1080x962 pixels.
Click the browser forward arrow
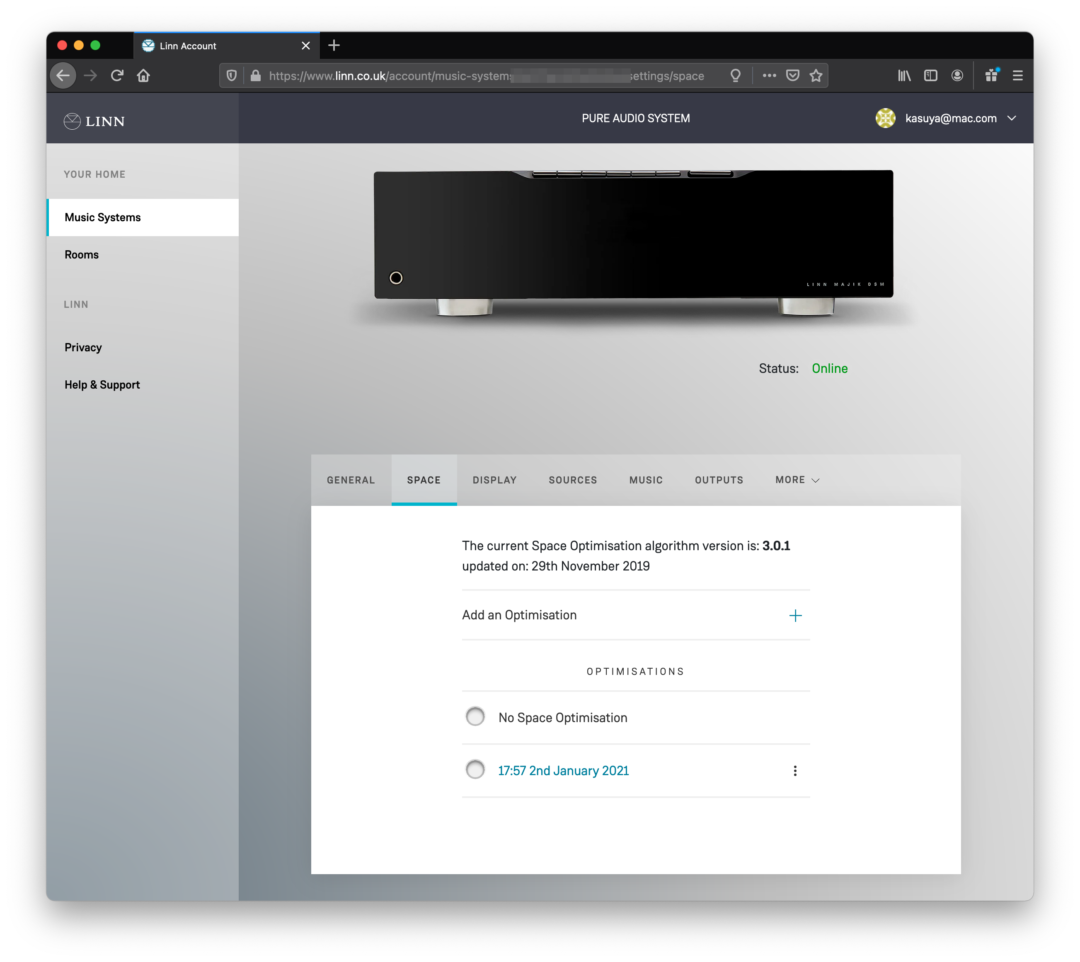pos(91,75)
